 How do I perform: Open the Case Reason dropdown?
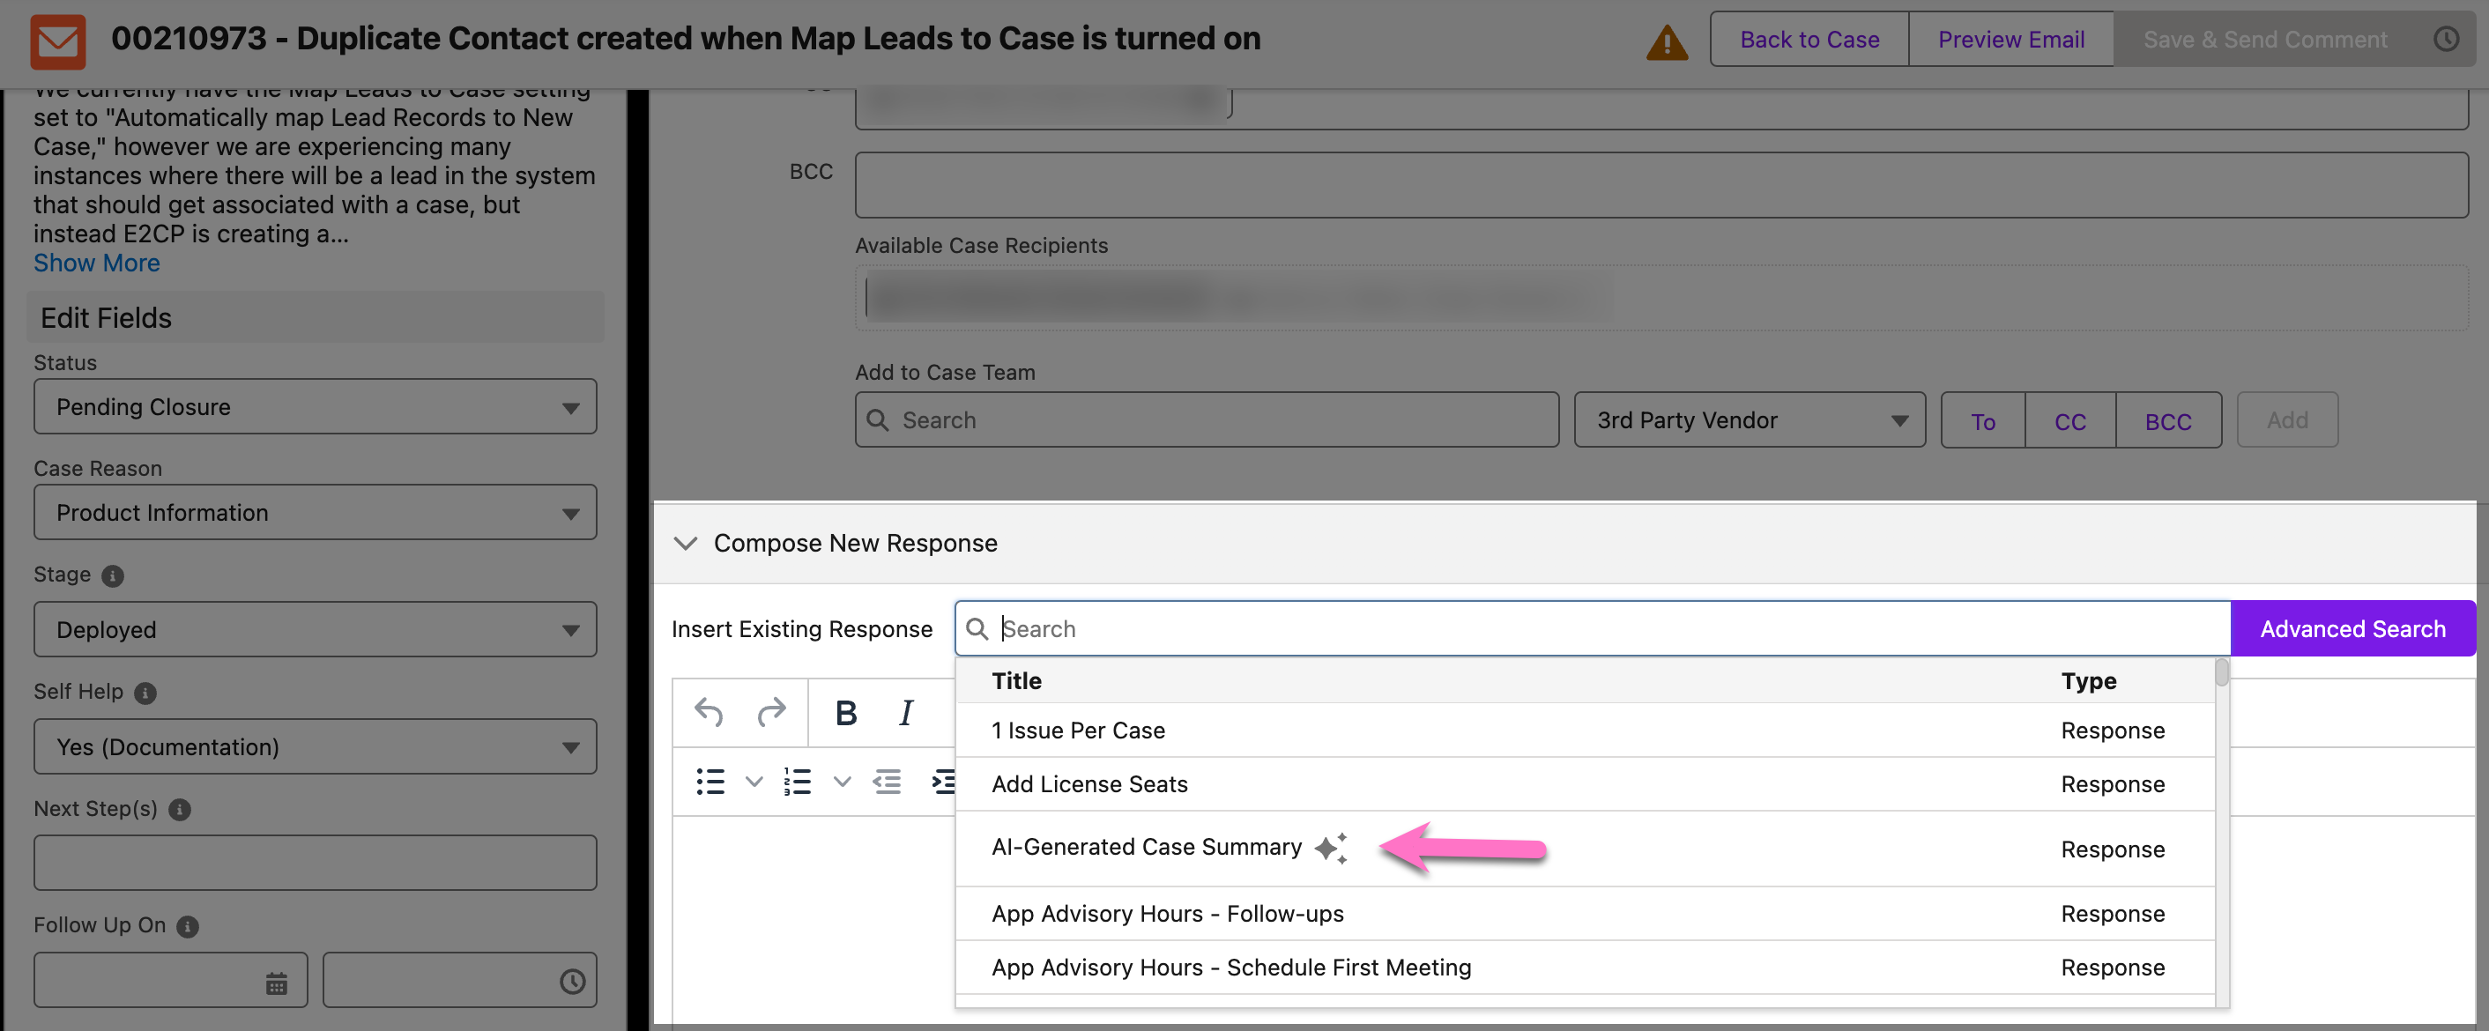pyautogui.click(x=315, y=512)
